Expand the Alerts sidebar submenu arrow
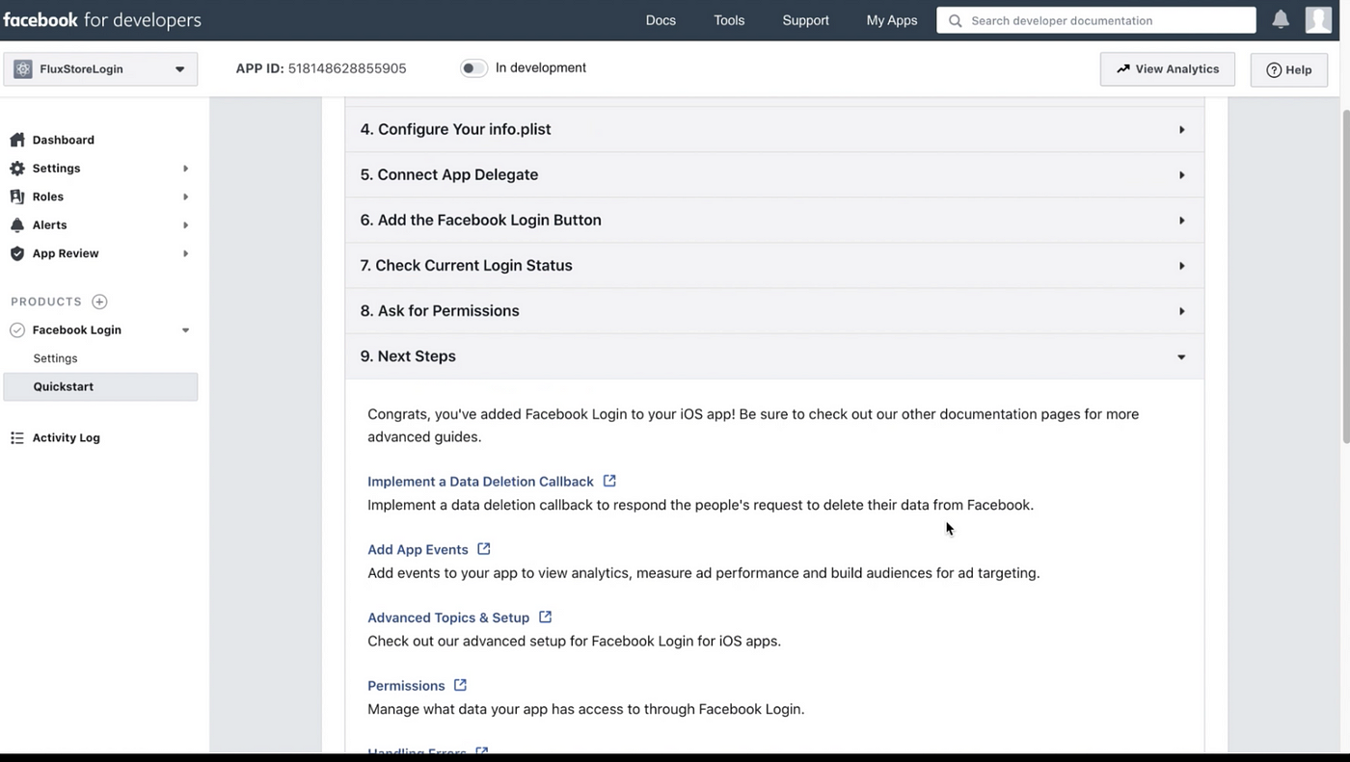Screen dimensions: 1350x762 point(185,225)
